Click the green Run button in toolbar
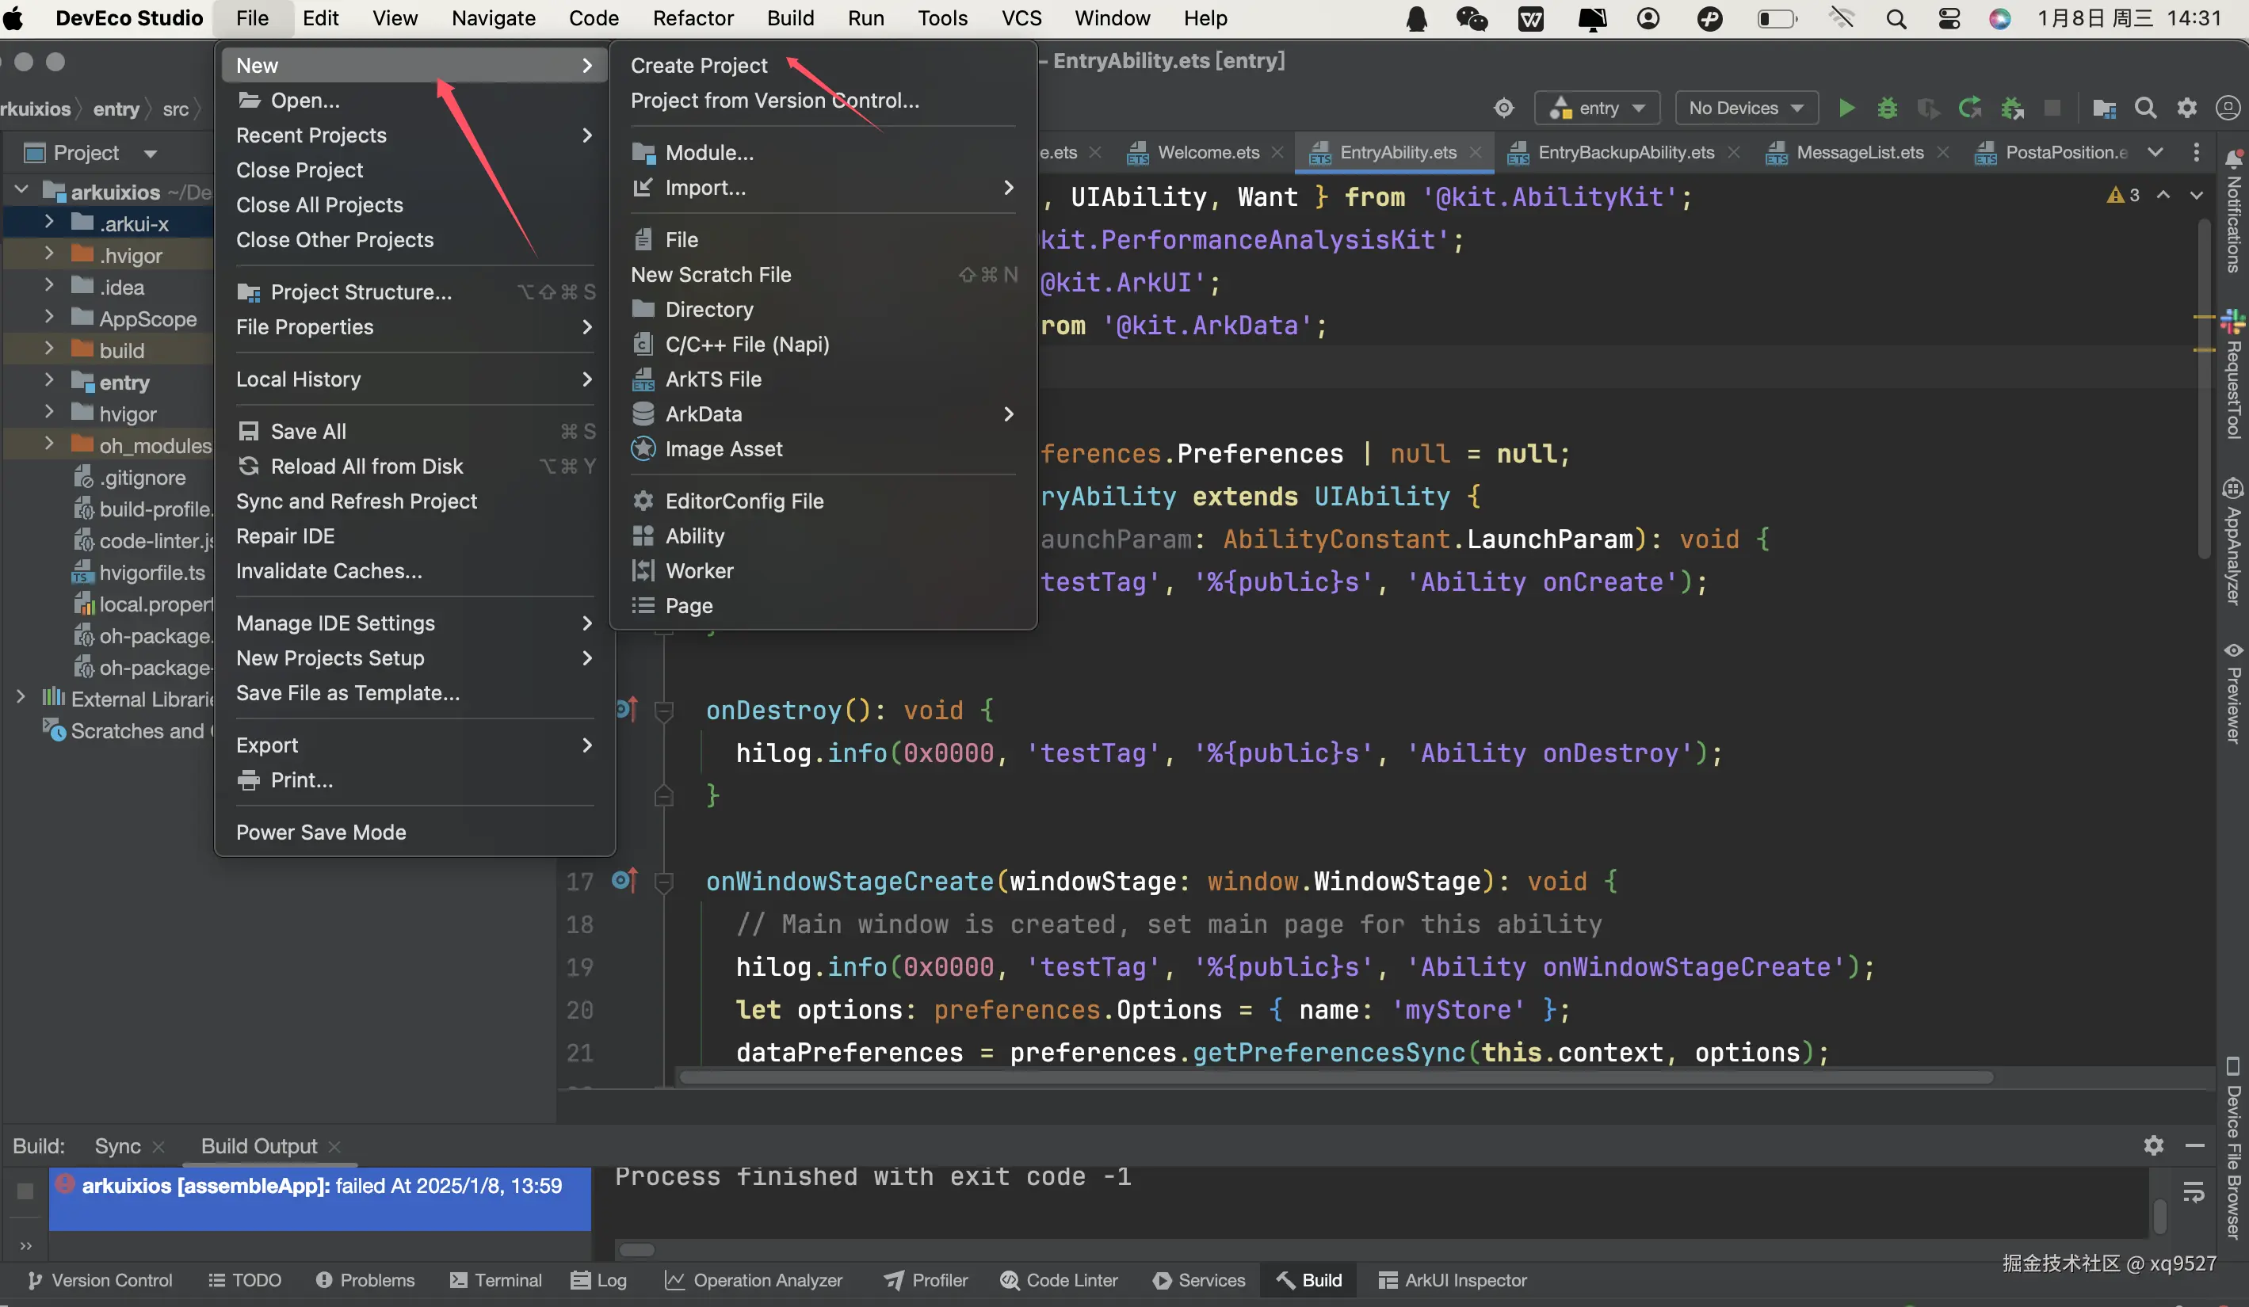The image size is (2249, 1307). 1846,108
